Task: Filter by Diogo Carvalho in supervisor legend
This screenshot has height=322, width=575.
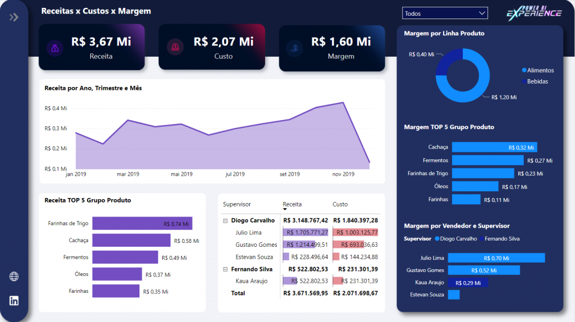Action: (456, 238)
